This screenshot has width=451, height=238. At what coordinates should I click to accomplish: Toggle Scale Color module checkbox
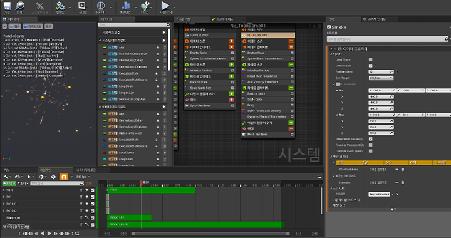click(292, 100)
